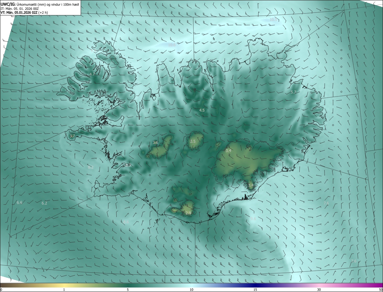Click the 10.5 value label on the map
Viewport: 383px width, 292px height.
coord(273,19)
